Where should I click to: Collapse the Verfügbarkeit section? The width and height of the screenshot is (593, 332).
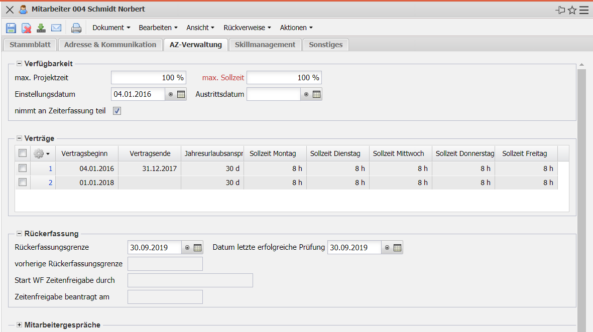(20, 64)
